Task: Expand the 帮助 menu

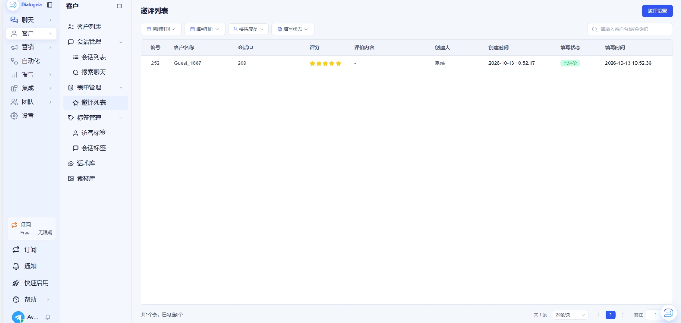Action: click(31, 300)
